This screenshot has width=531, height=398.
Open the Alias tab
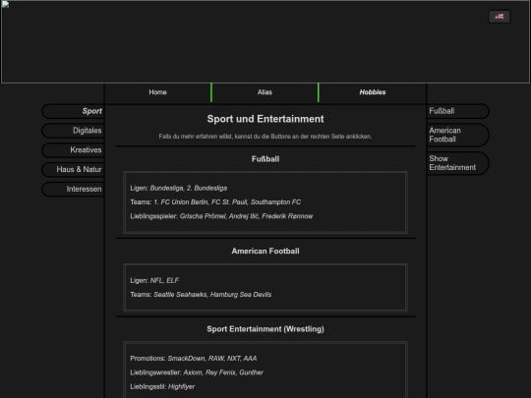(265, 92)
